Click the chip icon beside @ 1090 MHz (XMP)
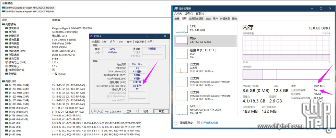336x138 pixels. point(7,104)
